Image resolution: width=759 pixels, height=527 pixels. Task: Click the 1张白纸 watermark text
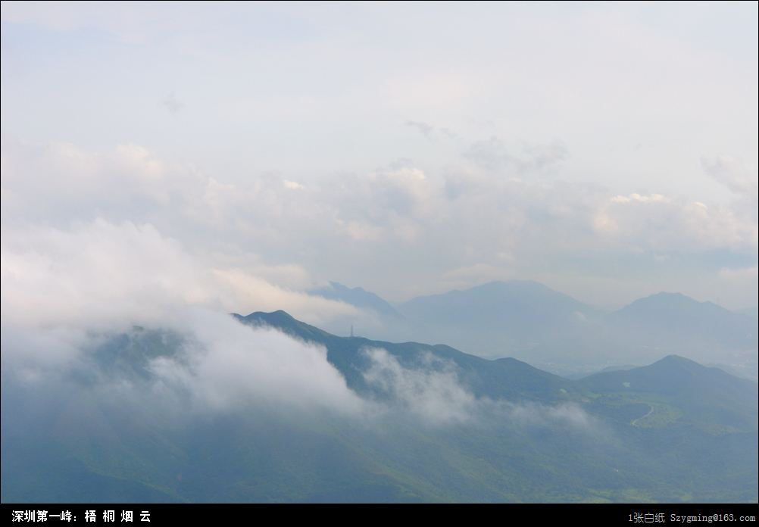646,518
